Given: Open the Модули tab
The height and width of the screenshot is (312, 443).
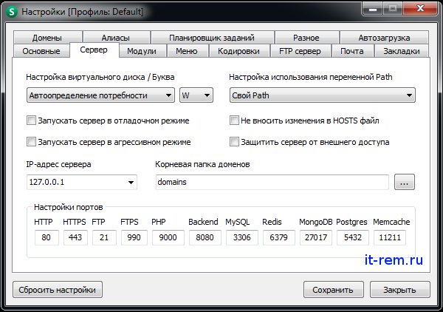Looking at the screenshot, I should click(x=142, y=51).
